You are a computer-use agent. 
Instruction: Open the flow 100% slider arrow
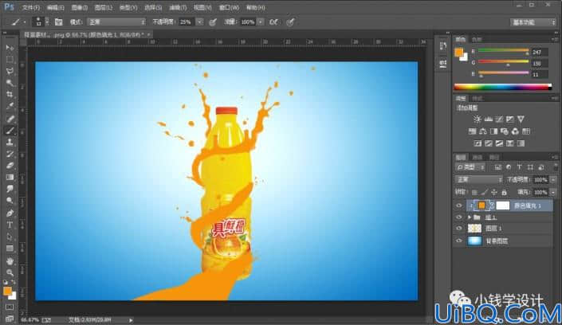pyautogui.click(x=260, y=22)
